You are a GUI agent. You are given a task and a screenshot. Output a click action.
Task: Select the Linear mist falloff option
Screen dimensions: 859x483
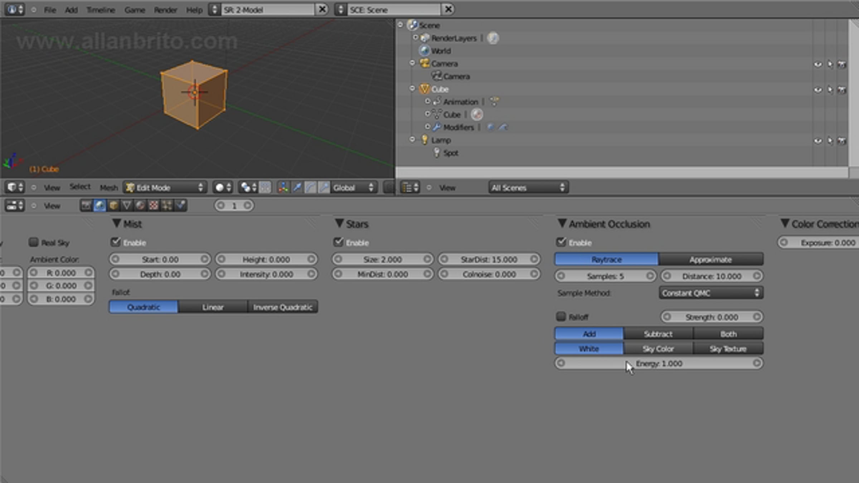pos(213,307)
